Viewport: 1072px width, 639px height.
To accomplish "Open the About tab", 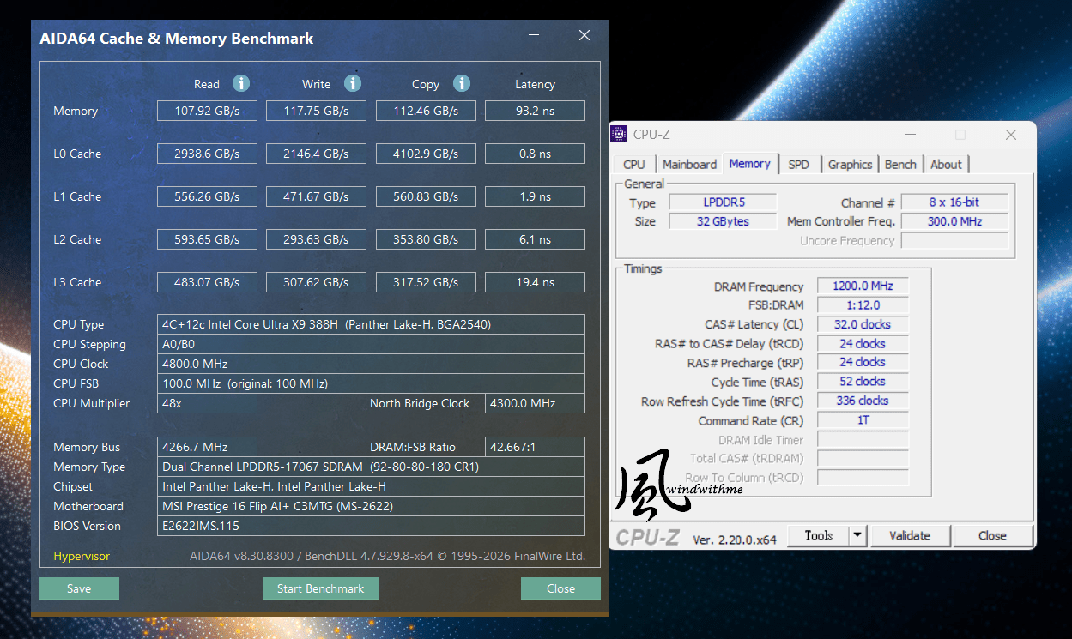I will point(946,165).
